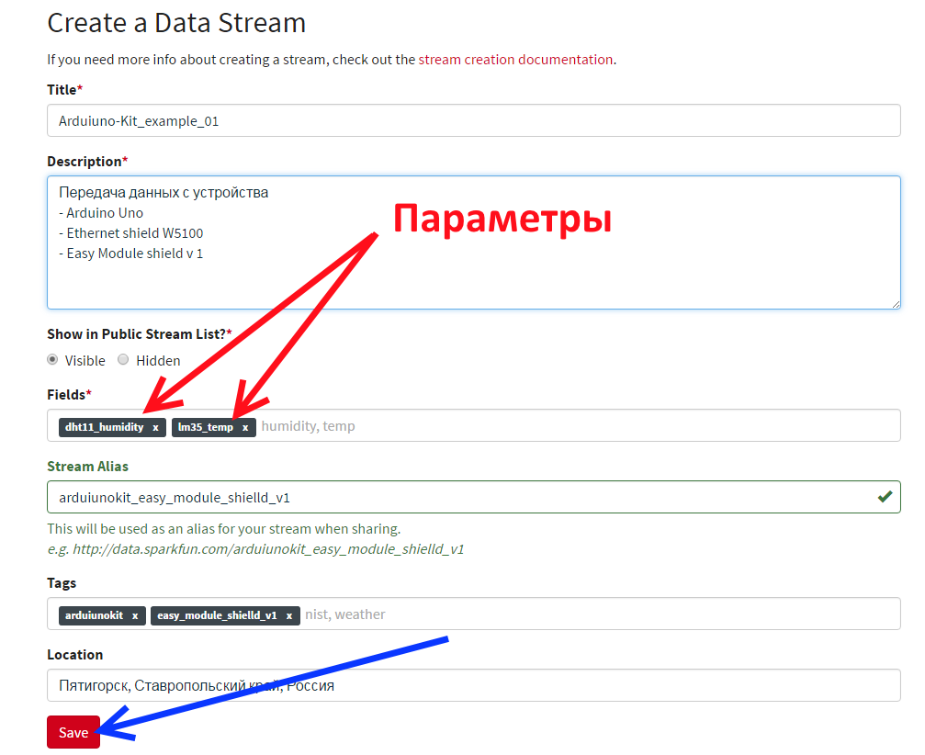Select the Visible radio button
This screenshot has height=755, width=925.
coord(52,360)
